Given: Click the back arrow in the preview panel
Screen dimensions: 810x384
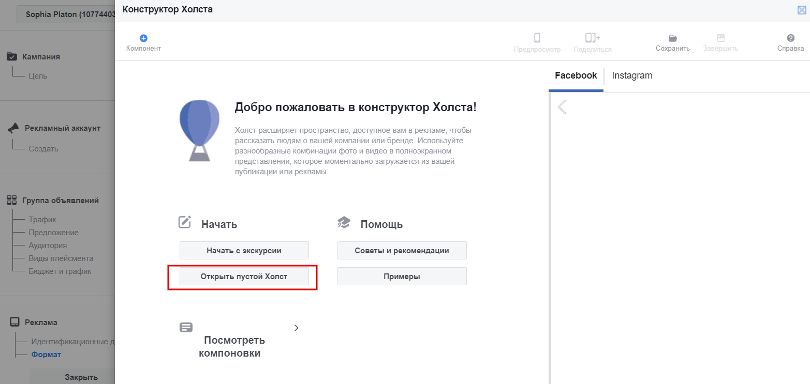Looking at the screenshot, I should pyautogui.click(x=562, y=107).
